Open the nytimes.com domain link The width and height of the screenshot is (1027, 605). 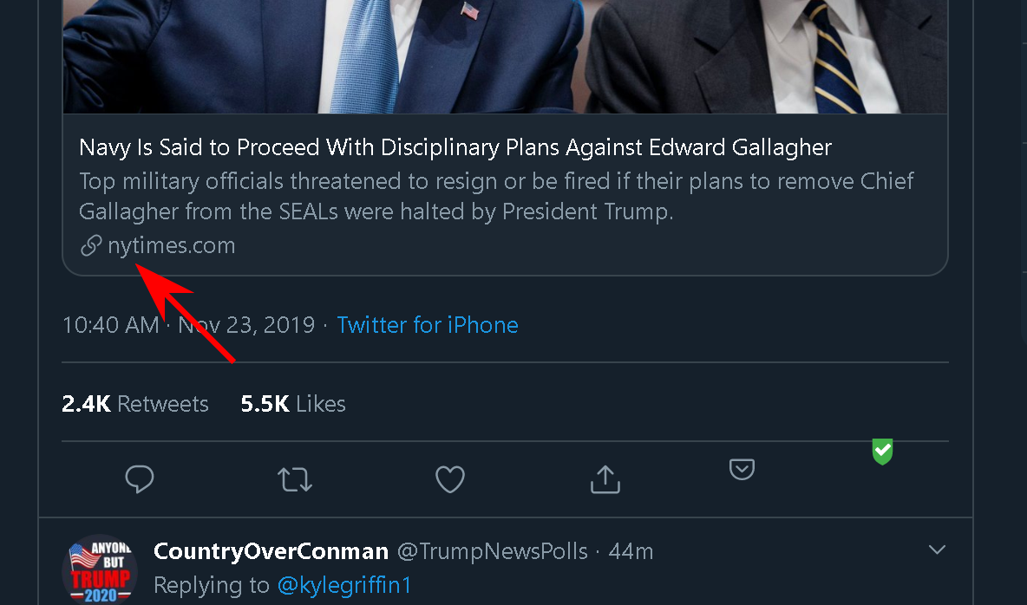(x=172, y=246)
